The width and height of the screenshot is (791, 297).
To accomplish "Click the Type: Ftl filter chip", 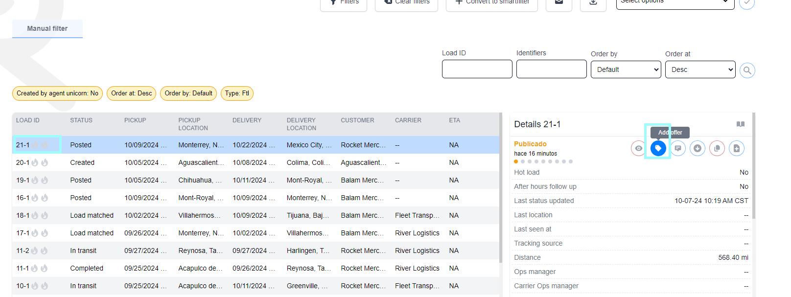I will tap(237, 93).
